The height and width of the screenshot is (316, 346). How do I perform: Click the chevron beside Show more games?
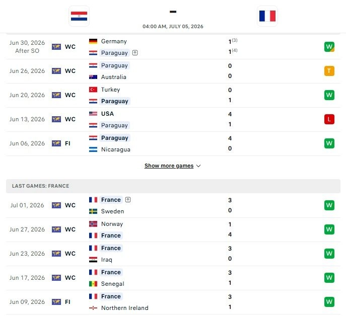[198, 166]
